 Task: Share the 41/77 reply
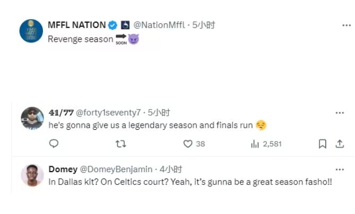click(x=339, y=144)
